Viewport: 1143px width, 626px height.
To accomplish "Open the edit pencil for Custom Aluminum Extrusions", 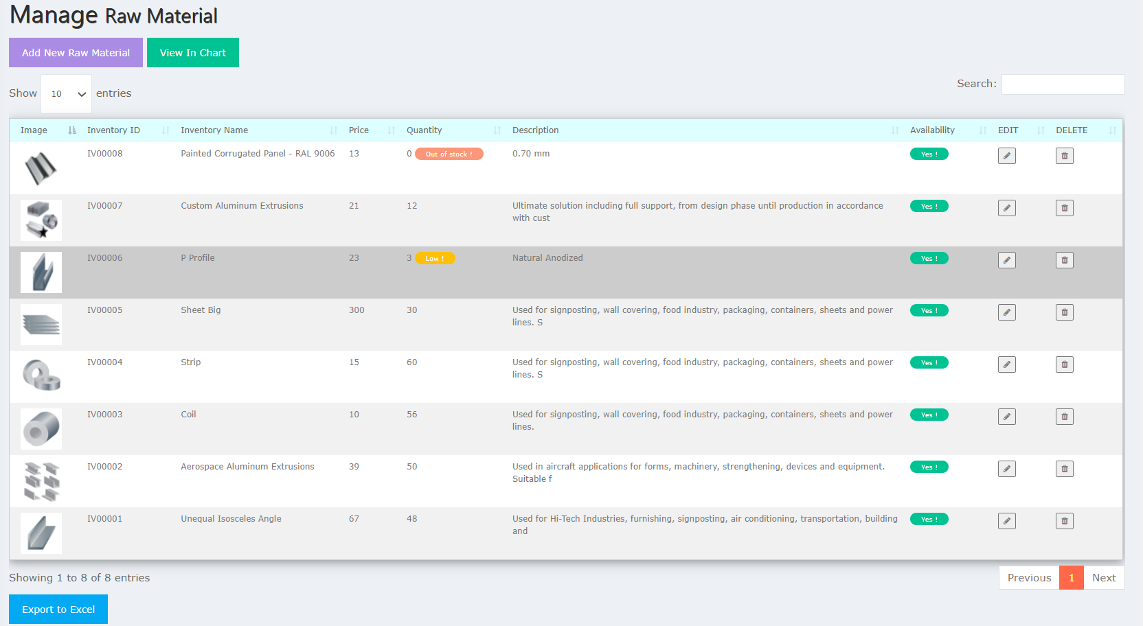I will point(1006,207).
